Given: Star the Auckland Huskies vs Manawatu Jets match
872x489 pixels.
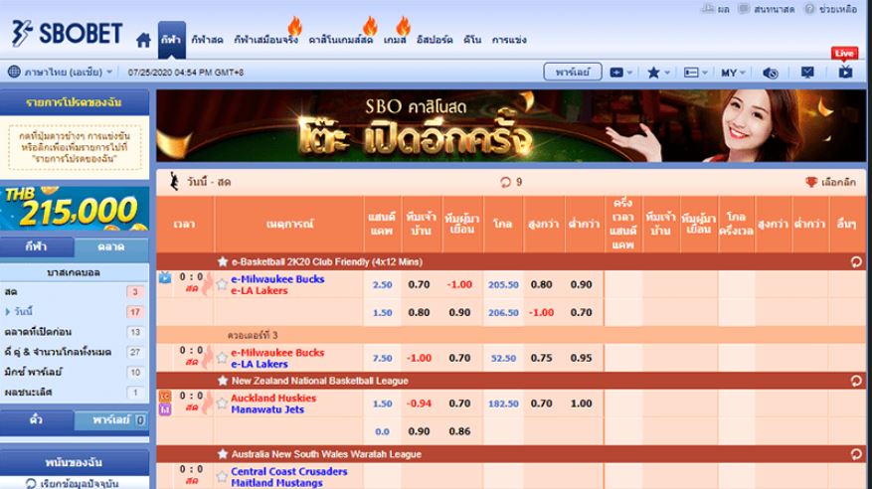Looking at the screenshot, I should click(x=222, y=404).
